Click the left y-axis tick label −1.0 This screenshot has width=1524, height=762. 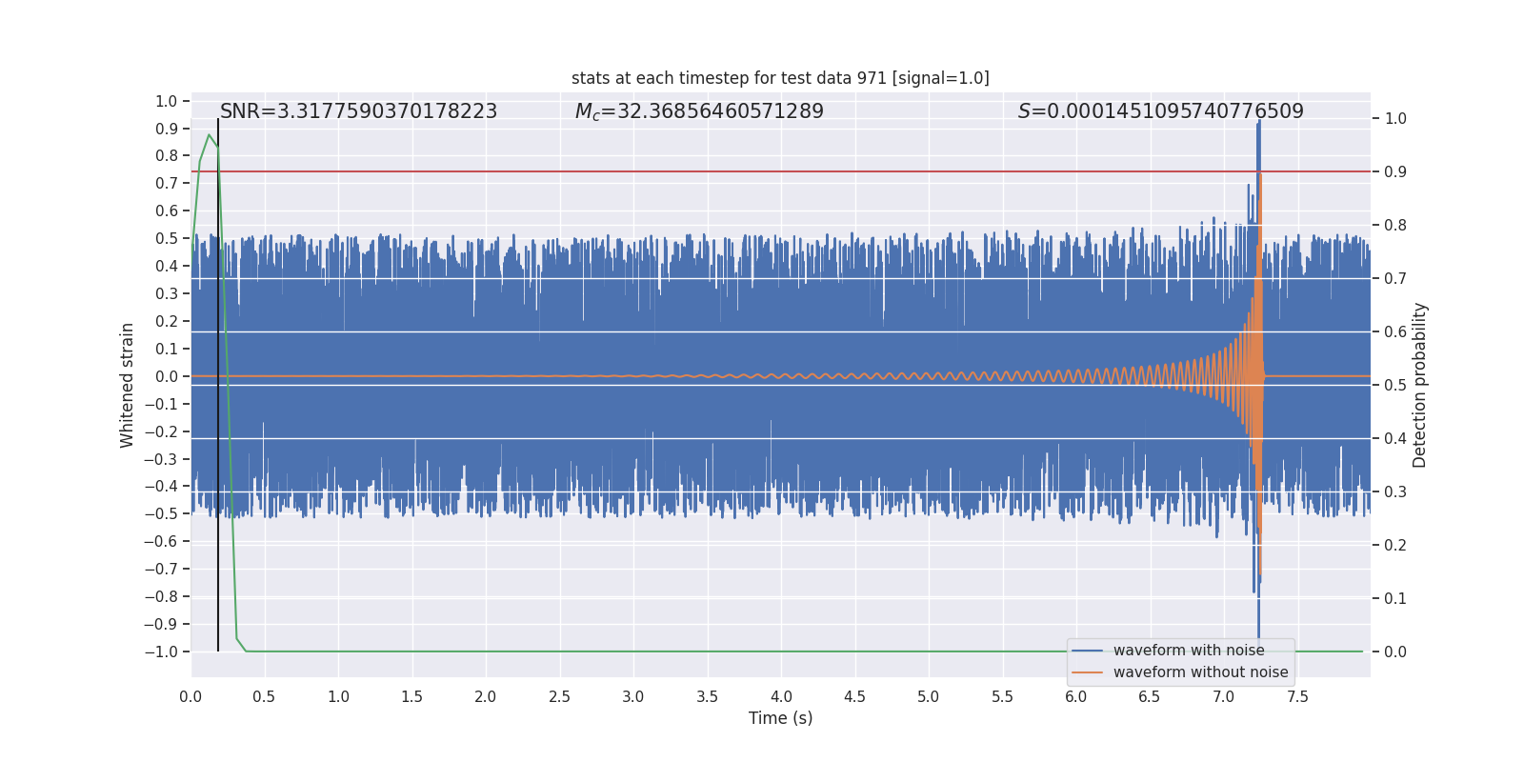(x=161, y=652)
